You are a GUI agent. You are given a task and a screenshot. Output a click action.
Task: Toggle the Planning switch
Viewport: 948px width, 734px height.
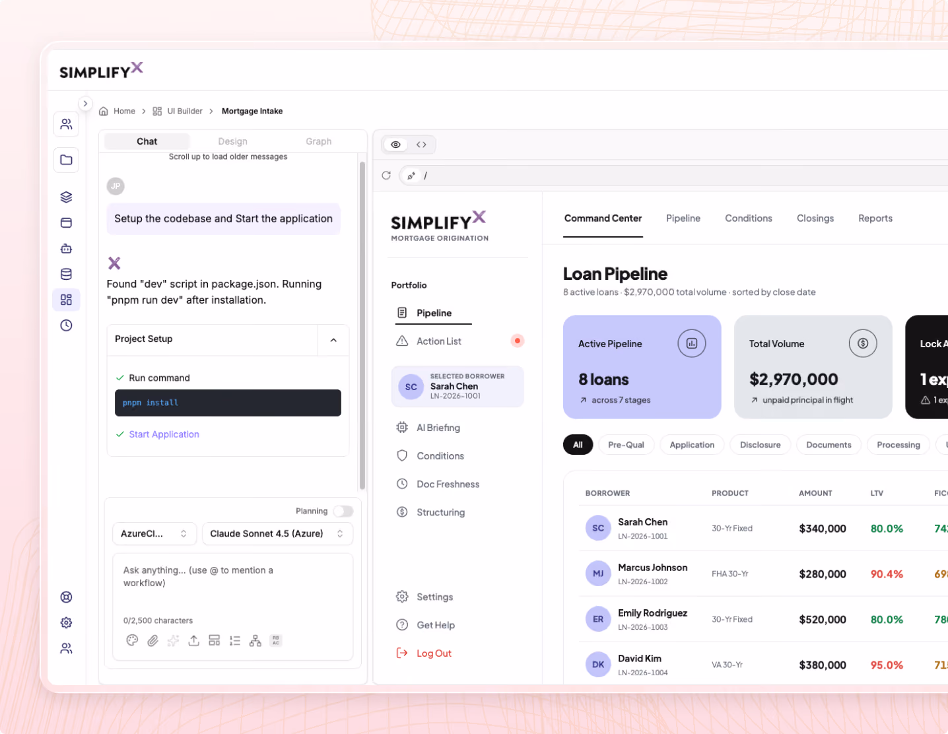tap(343, 512)
